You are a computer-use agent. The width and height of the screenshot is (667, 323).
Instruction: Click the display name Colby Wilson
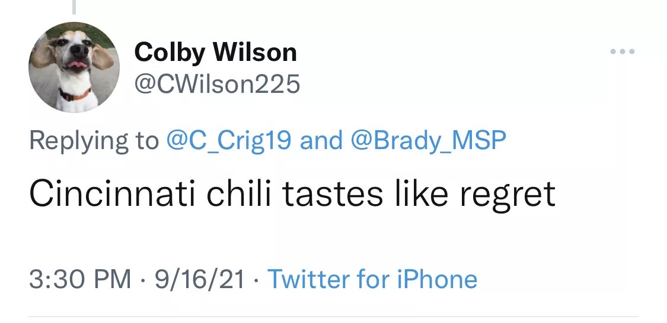215,52
